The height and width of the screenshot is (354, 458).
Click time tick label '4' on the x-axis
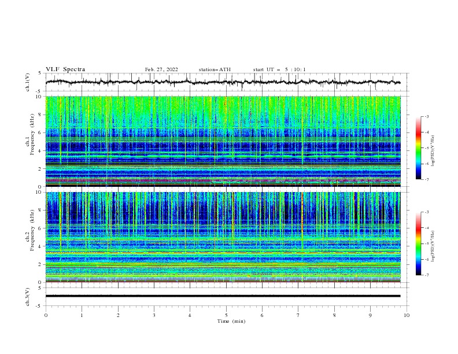[190, 315]
